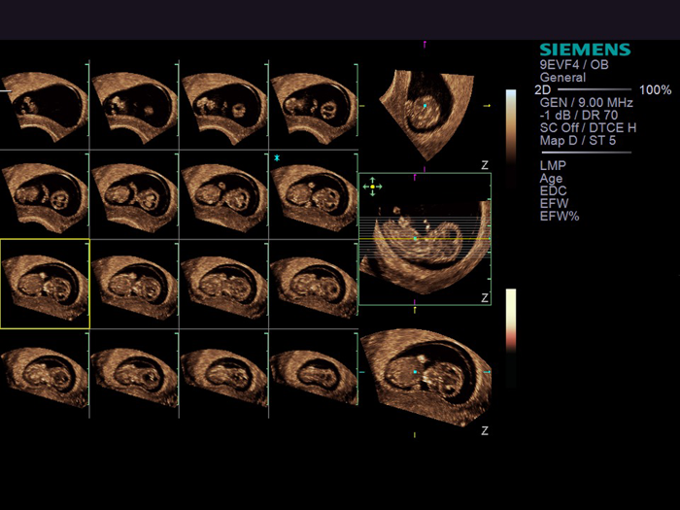Click the Z label inside sagittal view
Image resolution: width=680 pixels, height=510 pixels.
[x=485, y=298]
